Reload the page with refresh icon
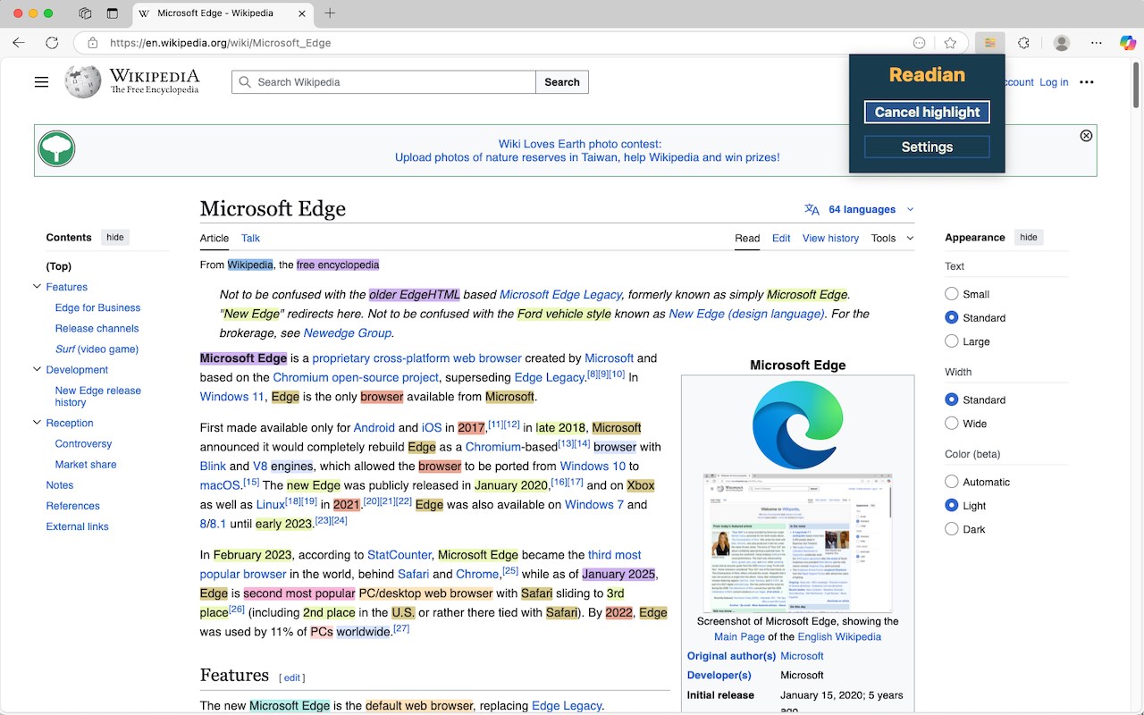 [x=52, y=43]
